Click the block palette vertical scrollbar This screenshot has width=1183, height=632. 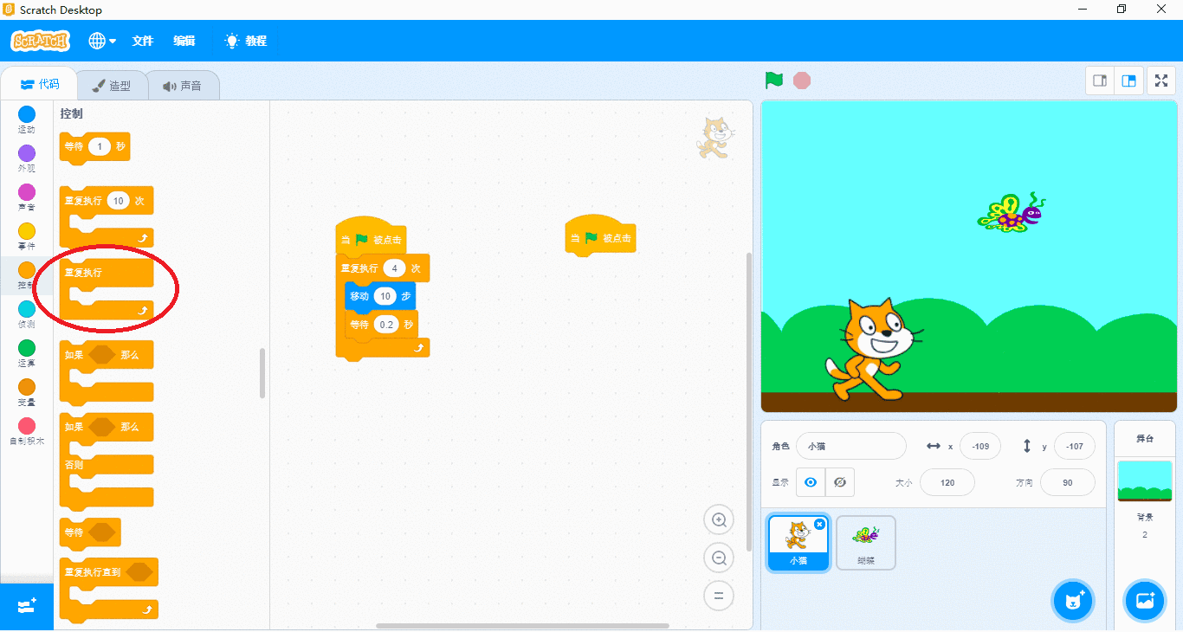click(262, 373)
